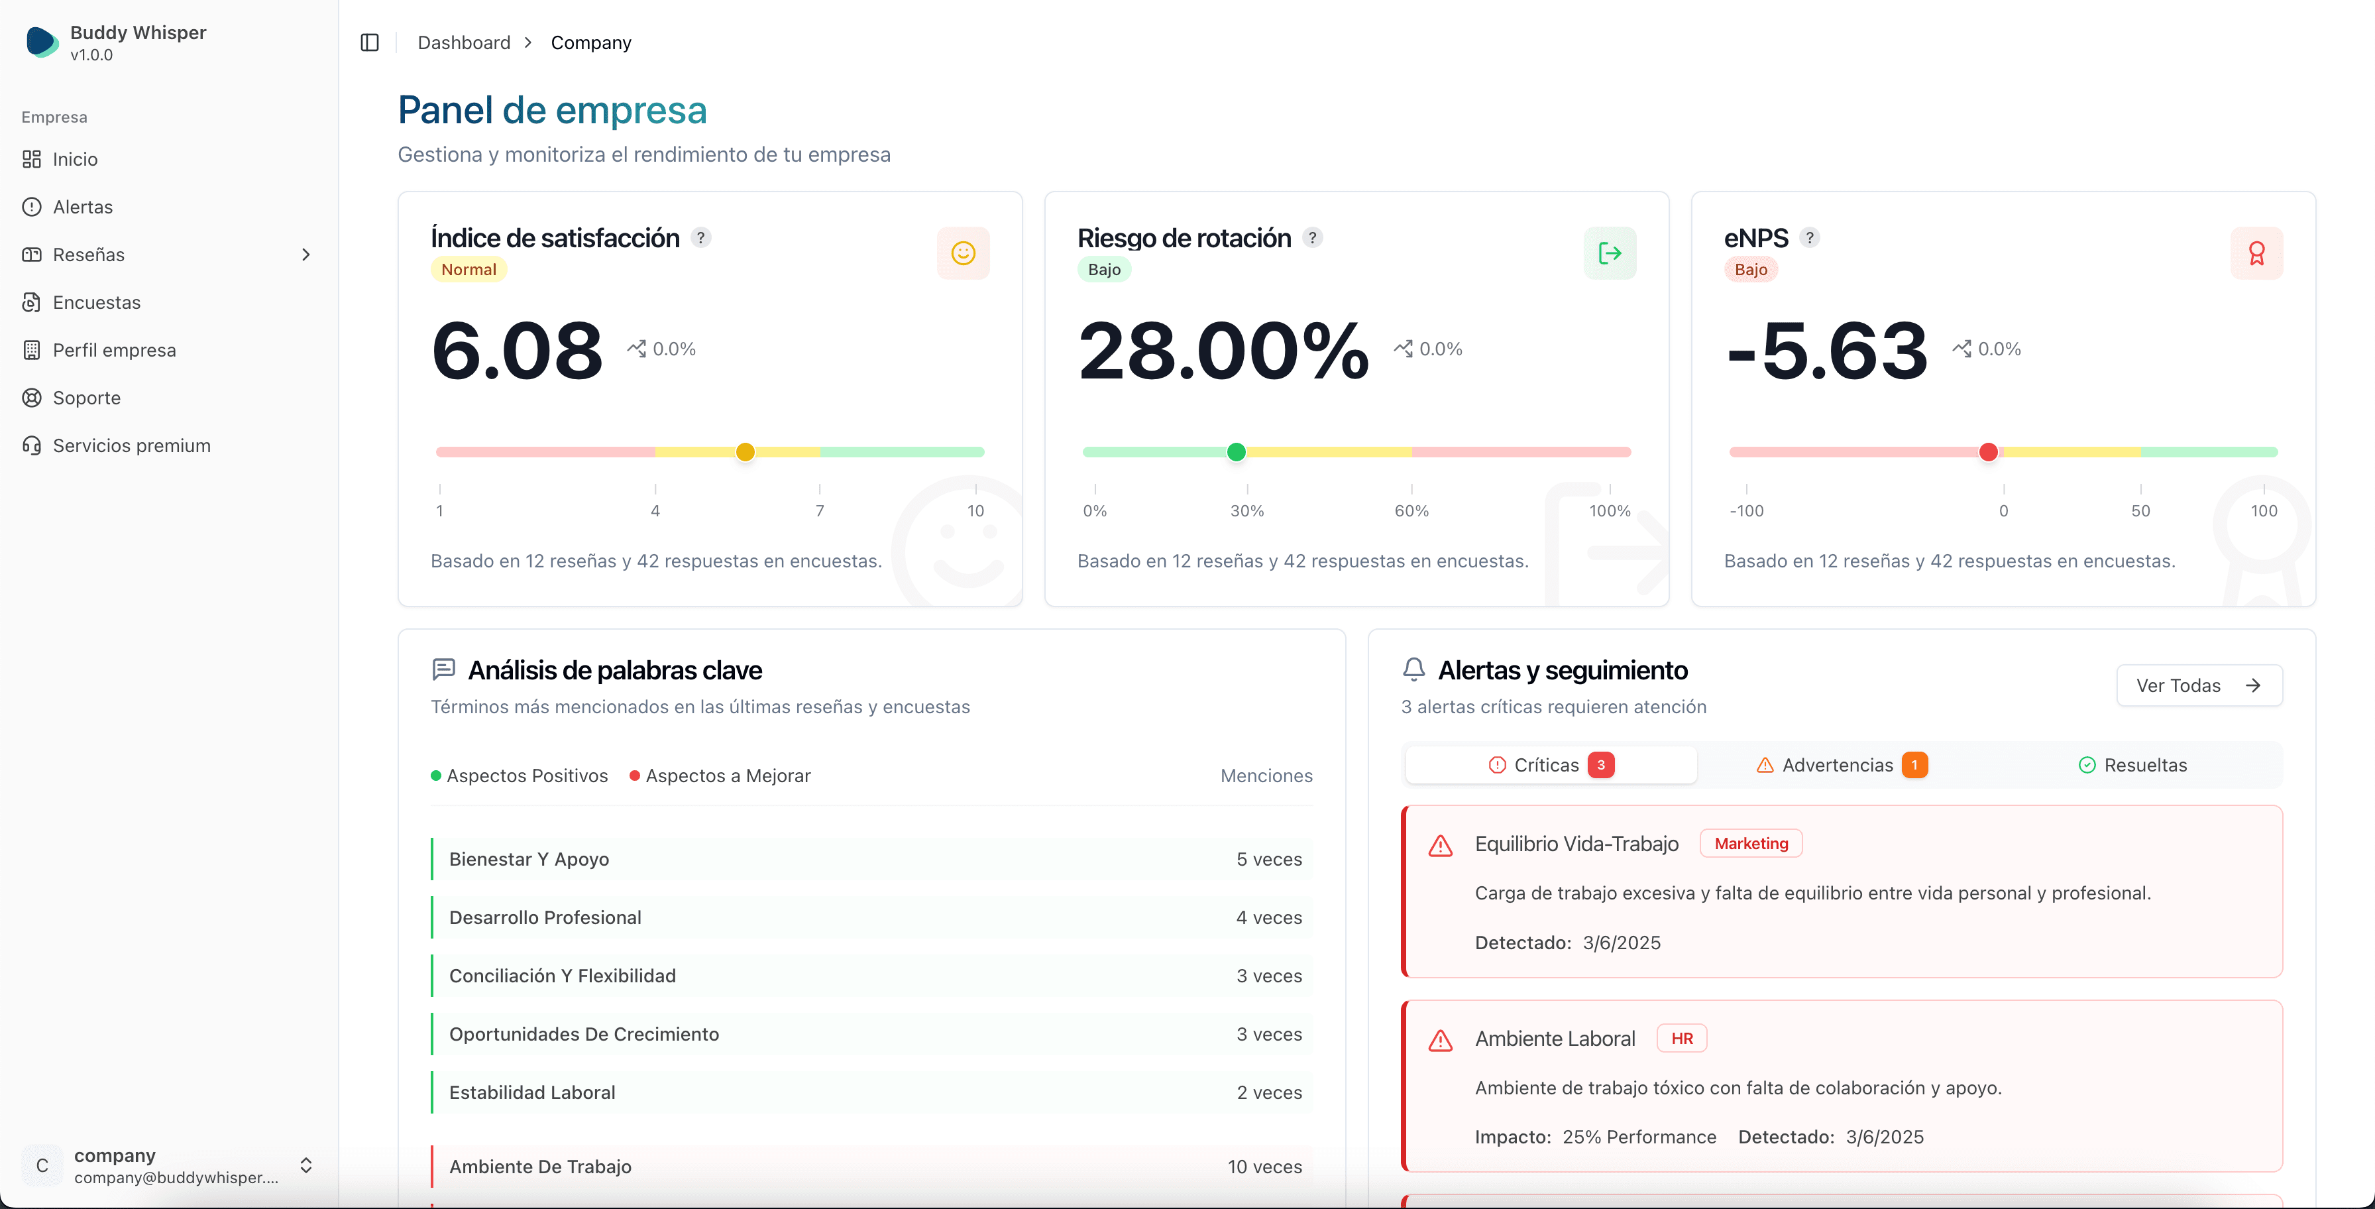Click the smiley face satisfaction icon
Viewport: 2375px width, 1209px height.
[x=964, y=254]
